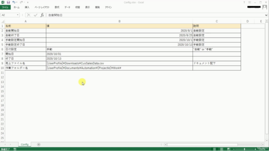Open the Name Box dropdown arrow
269x151 pixels.
click(18, 15)
